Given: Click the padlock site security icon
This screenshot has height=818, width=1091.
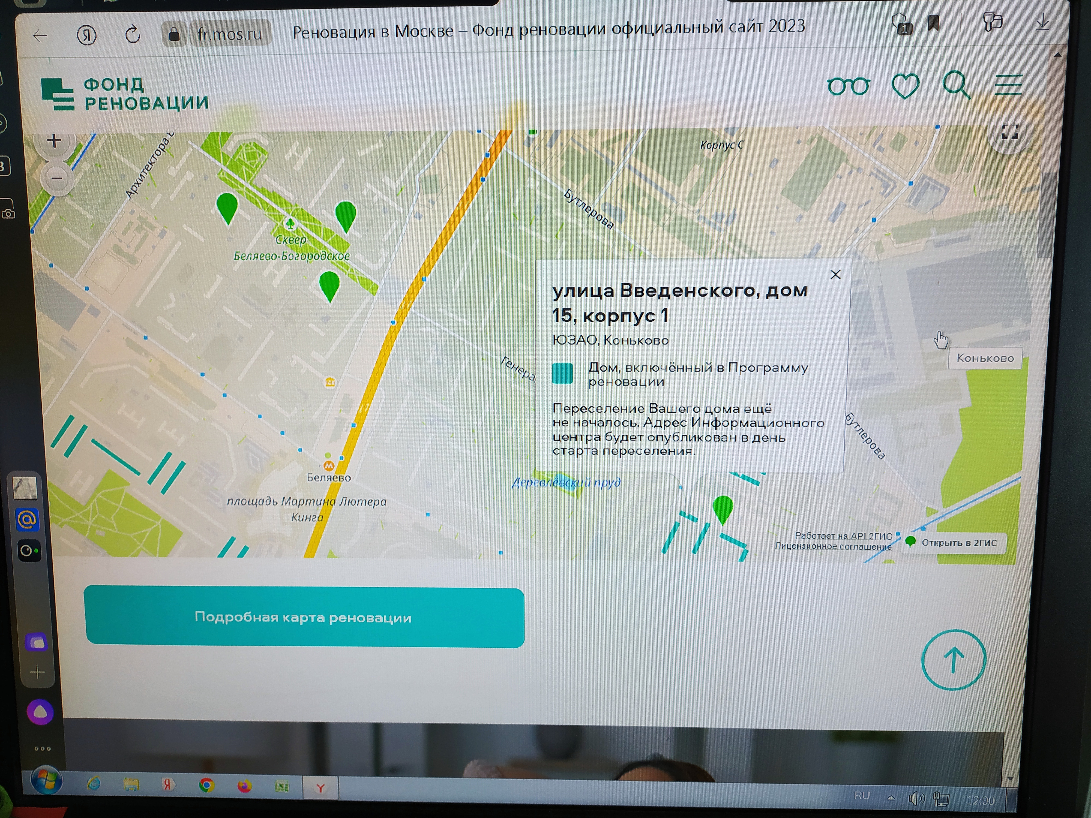Looking at the screenshot, I should pyautogui.click(x=174, y=34).
